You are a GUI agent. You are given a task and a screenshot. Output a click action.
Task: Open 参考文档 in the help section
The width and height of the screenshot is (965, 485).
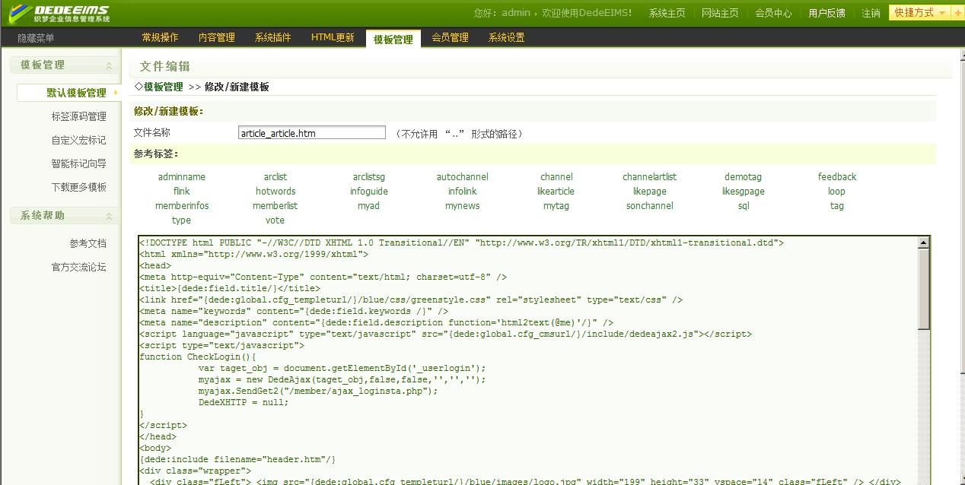[88, 243]
